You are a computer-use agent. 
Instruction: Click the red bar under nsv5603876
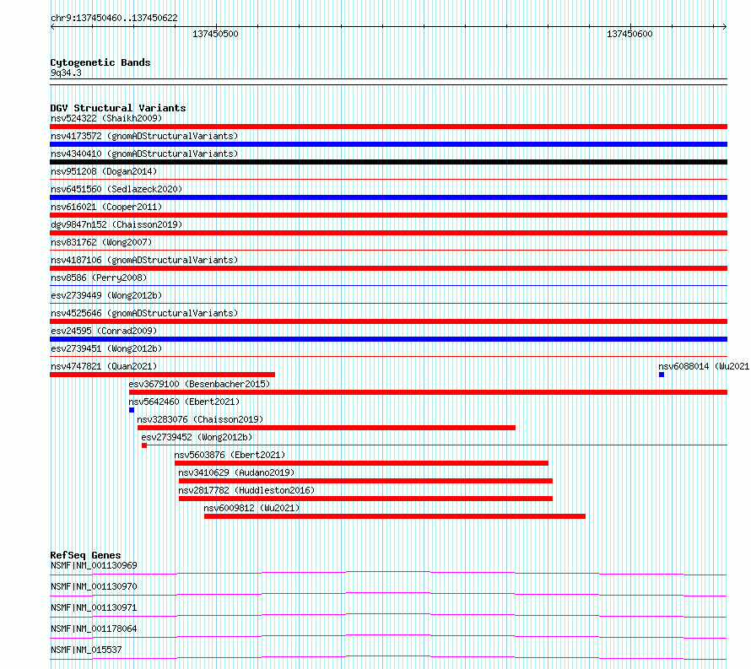[x=362, y=463]
